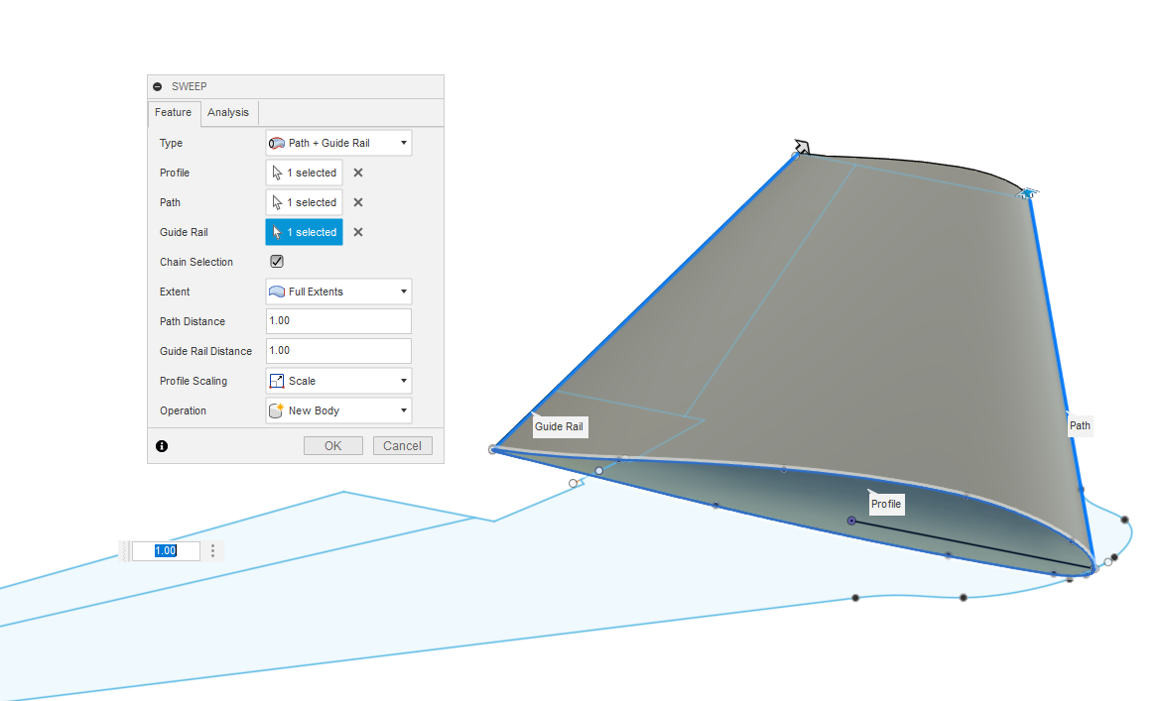The height and width of the screenshot is (701, 1168).
Task: Uncheck the Chain Selection checkbox
Action: [277, 262]
